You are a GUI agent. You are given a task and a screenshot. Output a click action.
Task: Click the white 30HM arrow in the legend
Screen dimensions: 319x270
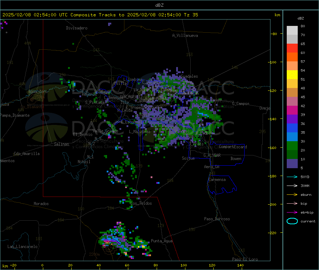click(292, 186)
